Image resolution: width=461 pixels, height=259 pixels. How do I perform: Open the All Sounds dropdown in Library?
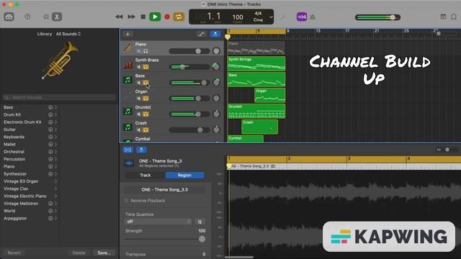(68, 34)
